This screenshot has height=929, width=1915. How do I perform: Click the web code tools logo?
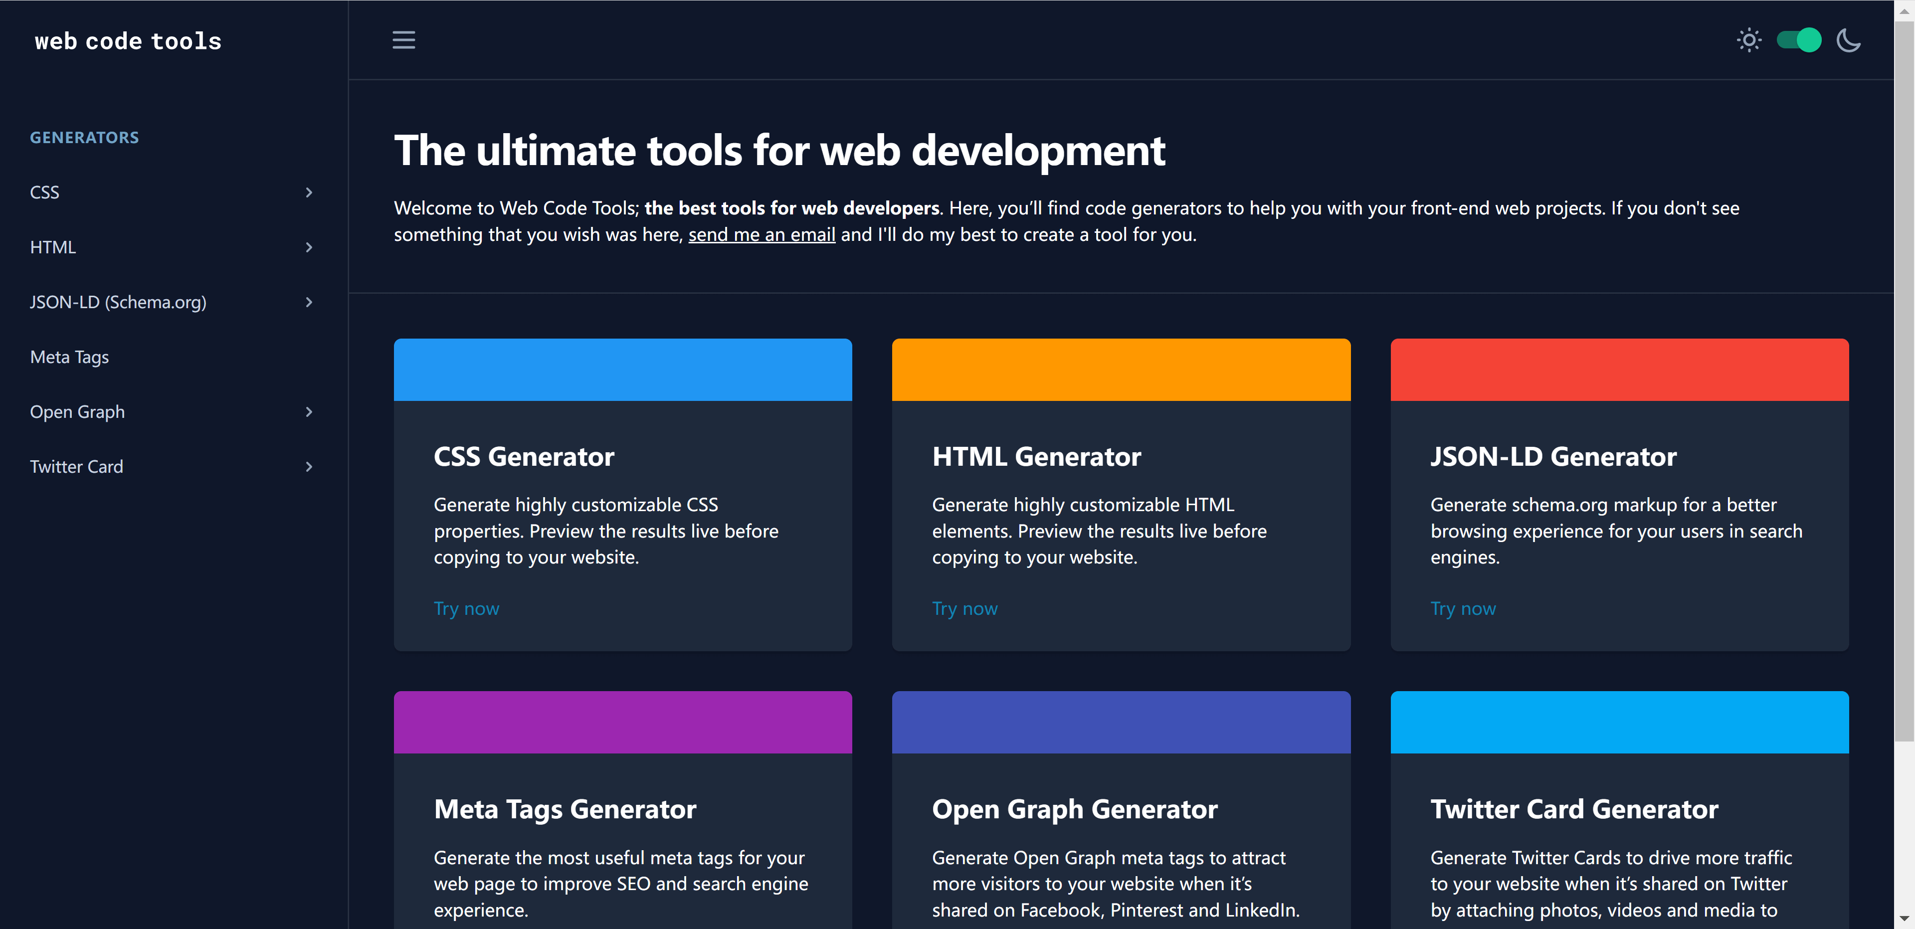pos(128,41)
